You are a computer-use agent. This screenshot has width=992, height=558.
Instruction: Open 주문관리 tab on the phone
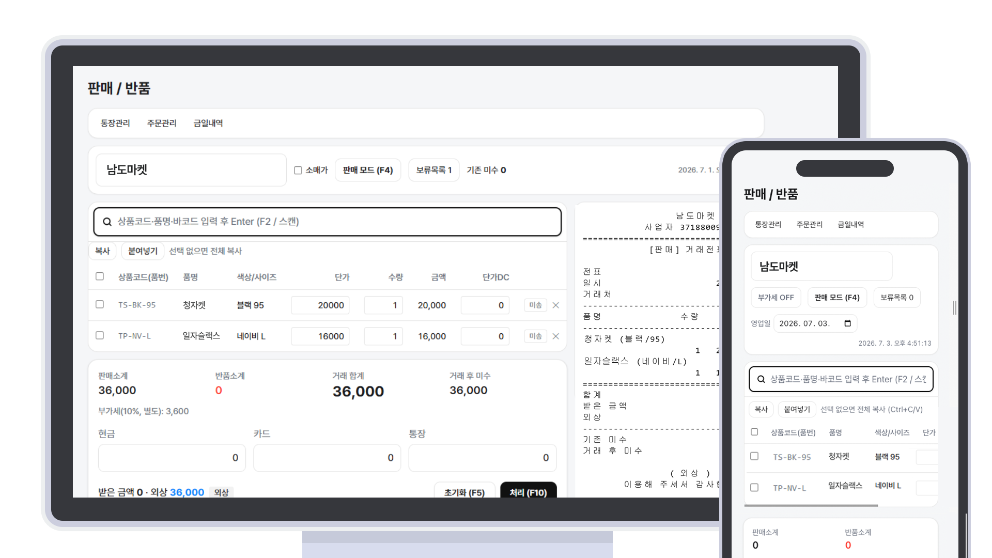point(810,224)
